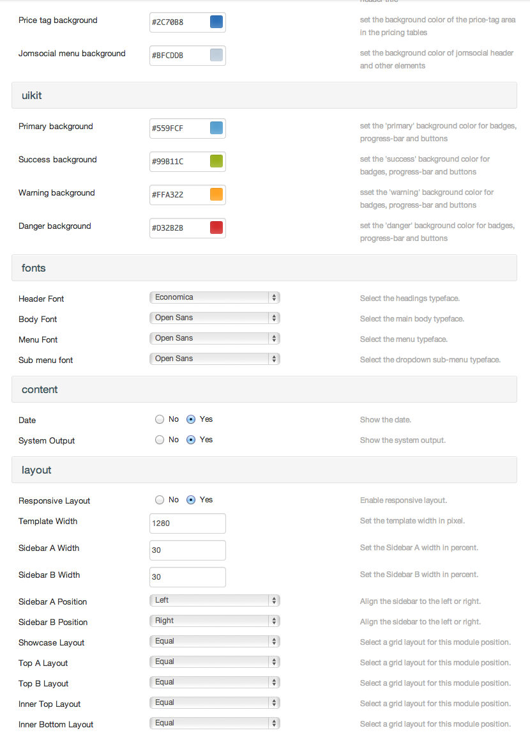The width and height of the screenshot is (530, 735).
Task: Click the Jomsocial menu background label
Action: pos(72,54)
